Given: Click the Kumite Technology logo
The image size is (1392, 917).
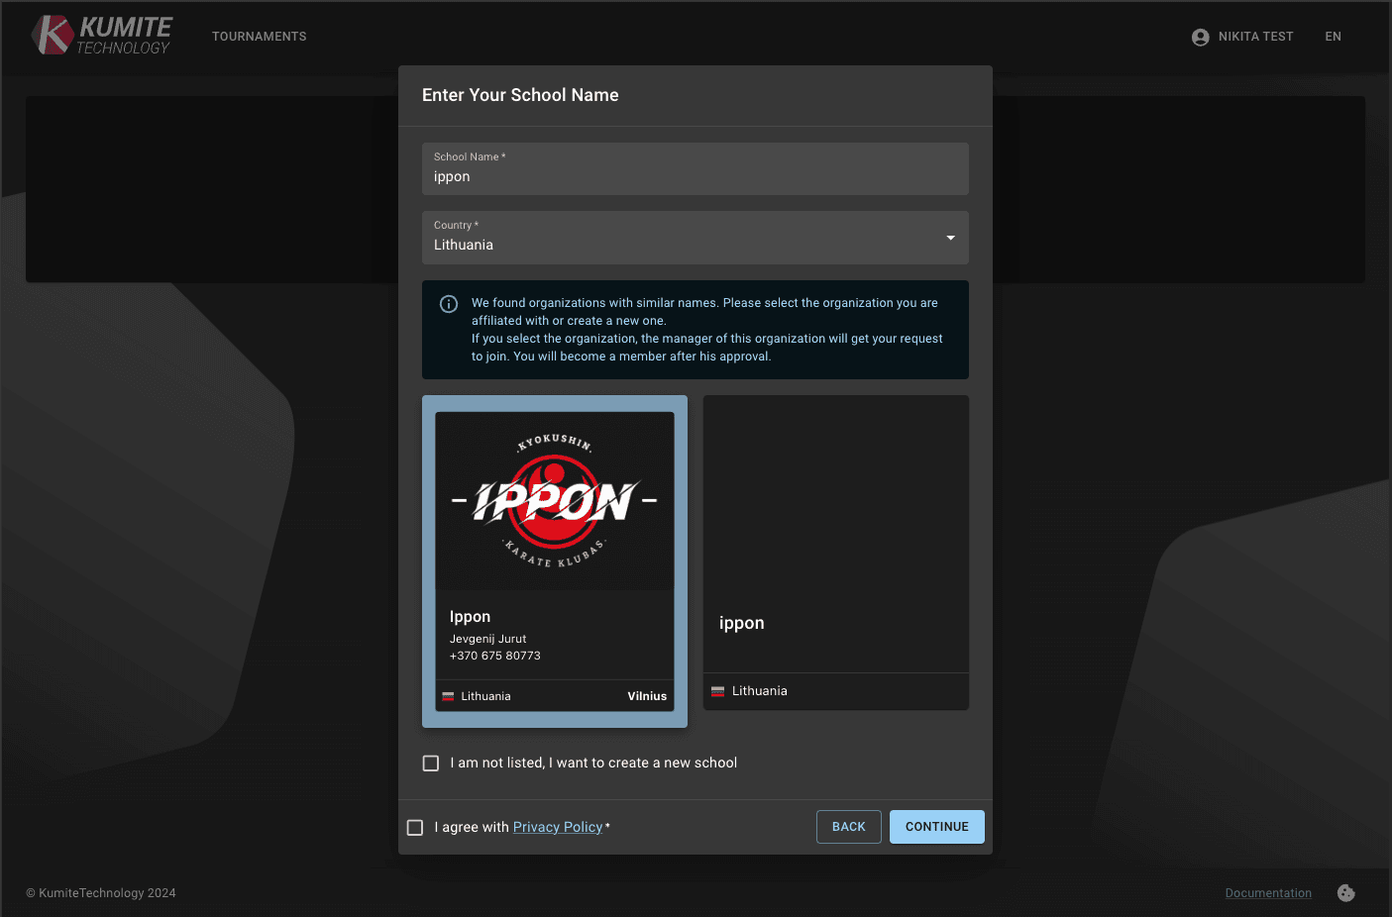Looking at the screenshot, I should [101, 36].
